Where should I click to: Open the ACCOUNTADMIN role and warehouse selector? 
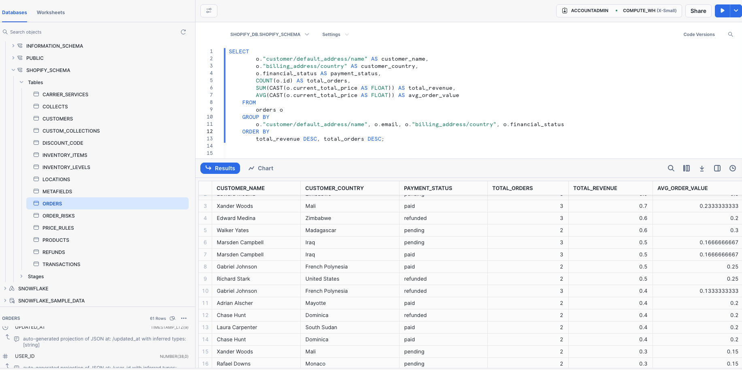coord(619,11)
